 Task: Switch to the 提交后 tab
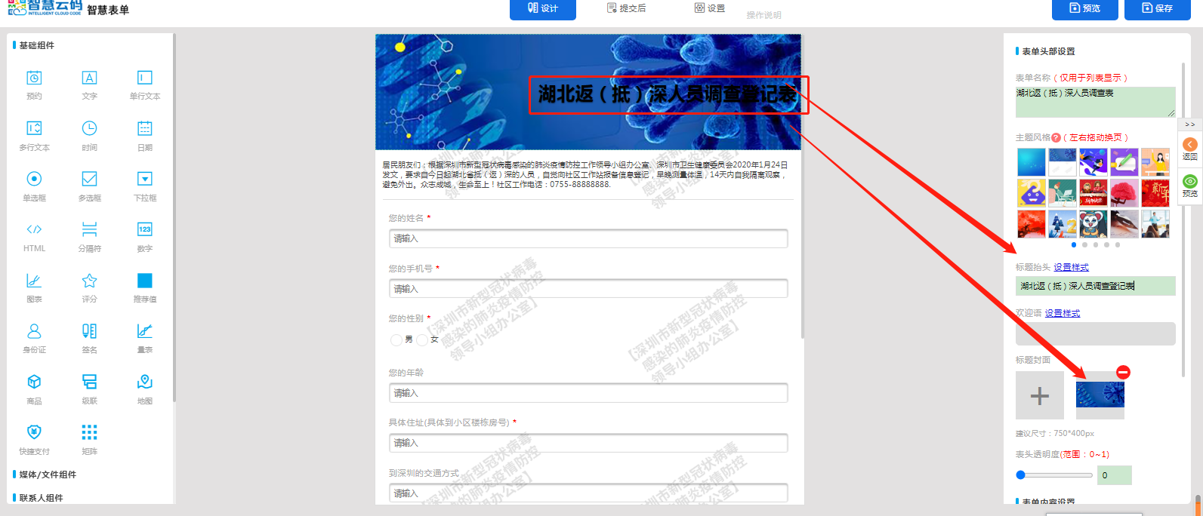[x=627, y=8]
